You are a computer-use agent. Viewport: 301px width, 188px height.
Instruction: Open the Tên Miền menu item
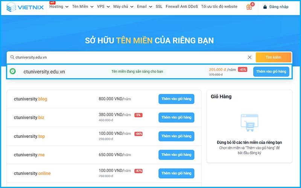pyautogui.click(x=80, y=6)
